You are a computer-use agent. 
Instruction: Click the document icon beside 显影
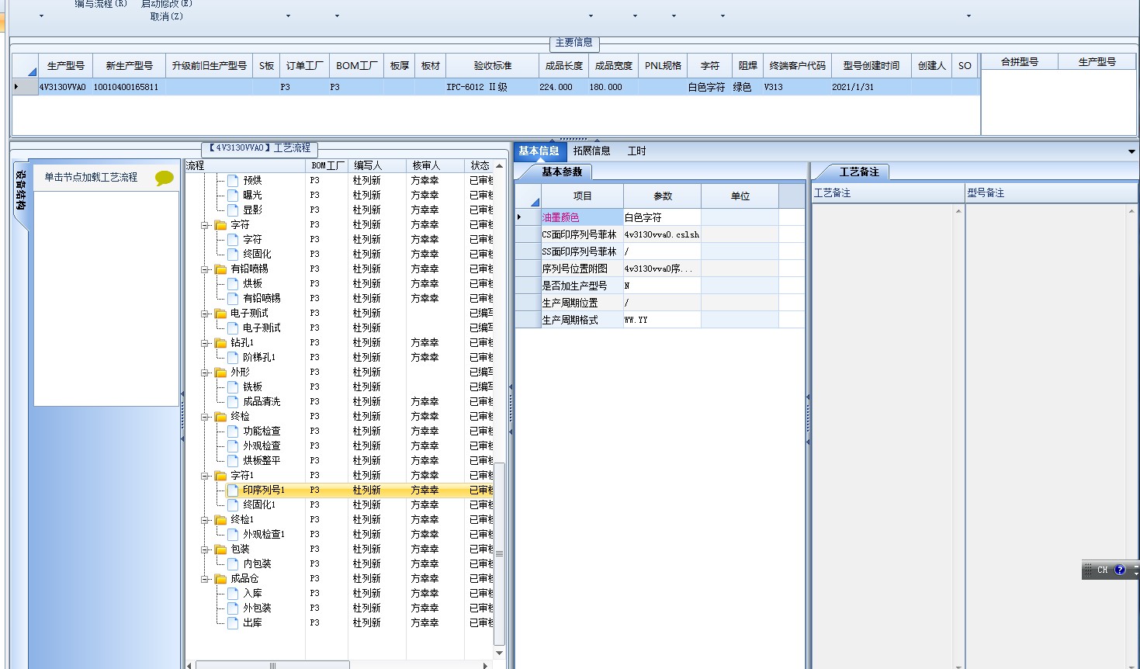click(x=233, y=210)
